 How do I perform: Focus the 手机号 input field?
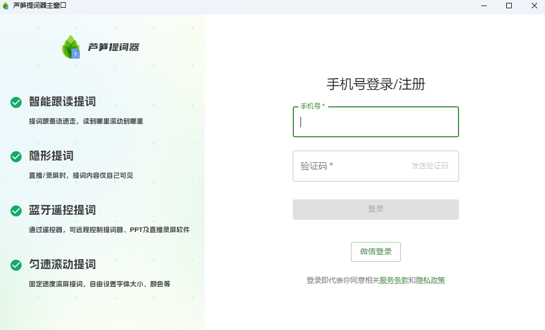coord(375,122)
